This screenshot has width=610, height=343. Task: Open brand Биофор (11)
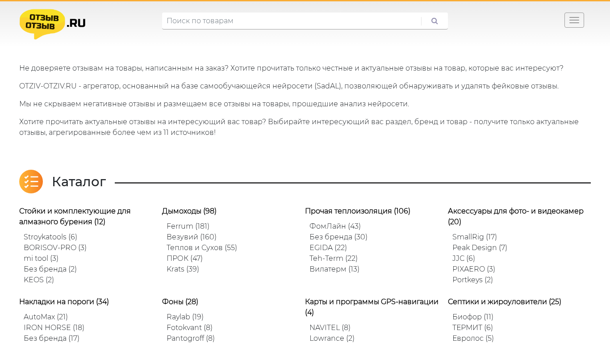(473, 317)
